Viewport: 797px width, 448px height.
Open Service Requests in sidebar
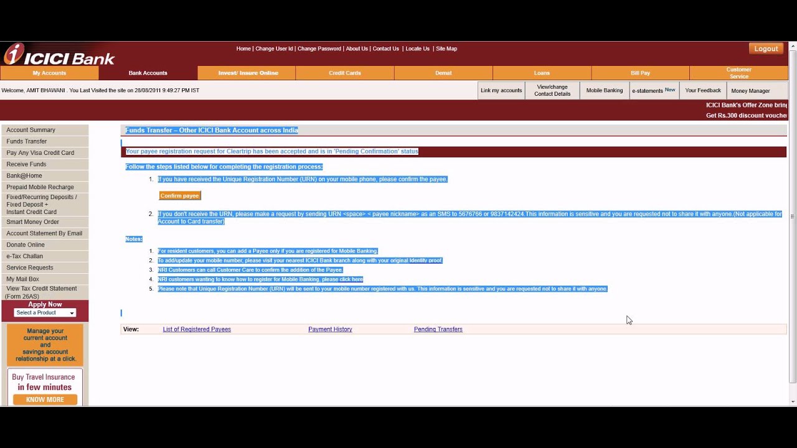45,268
